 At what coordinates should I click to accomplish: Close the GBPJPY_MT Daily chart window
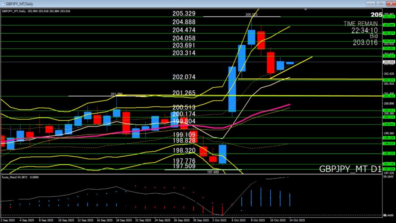point(391,3)
